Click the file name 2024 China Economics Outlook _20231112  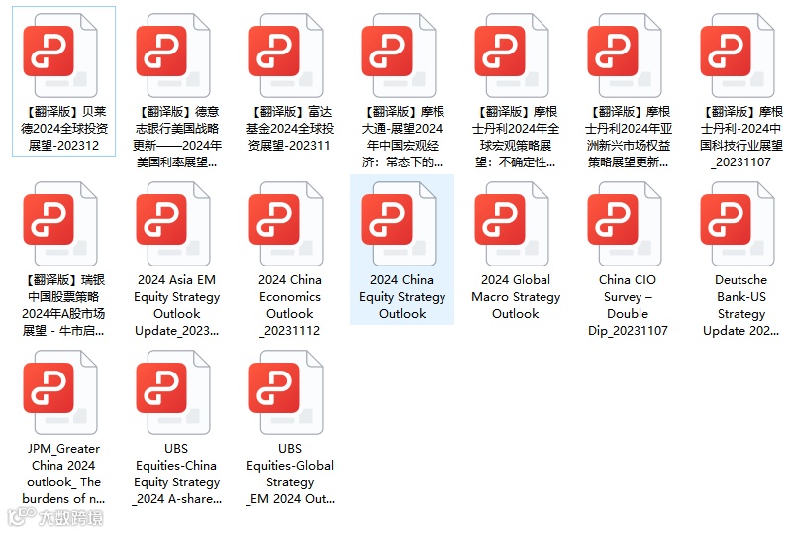point(290,305)
